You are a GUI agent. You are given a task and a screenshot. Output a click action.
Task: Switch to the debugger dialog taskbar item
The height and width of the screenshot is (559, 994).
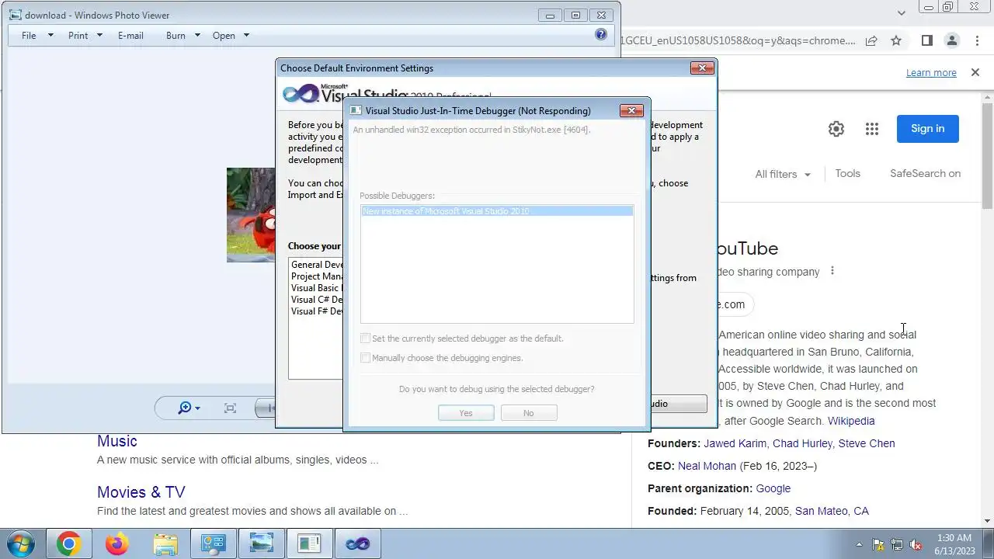pos(309,543)
